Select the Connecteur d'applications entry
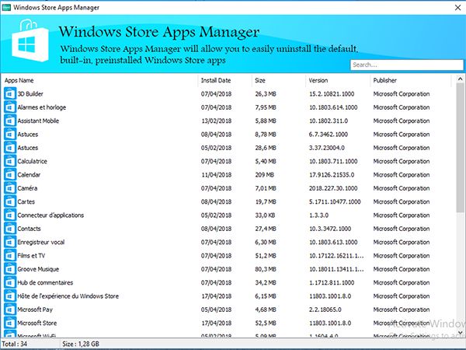466x350 pixels. (x=50, y=215)
